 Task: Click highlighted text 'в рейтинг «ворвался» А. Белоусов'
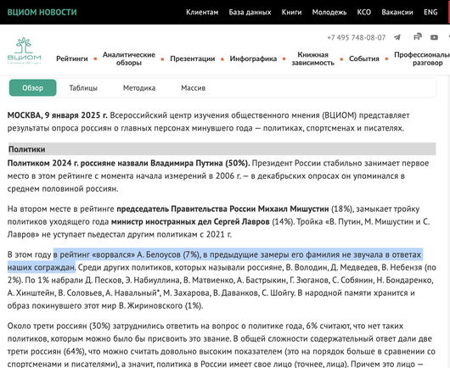pos(117,254)
